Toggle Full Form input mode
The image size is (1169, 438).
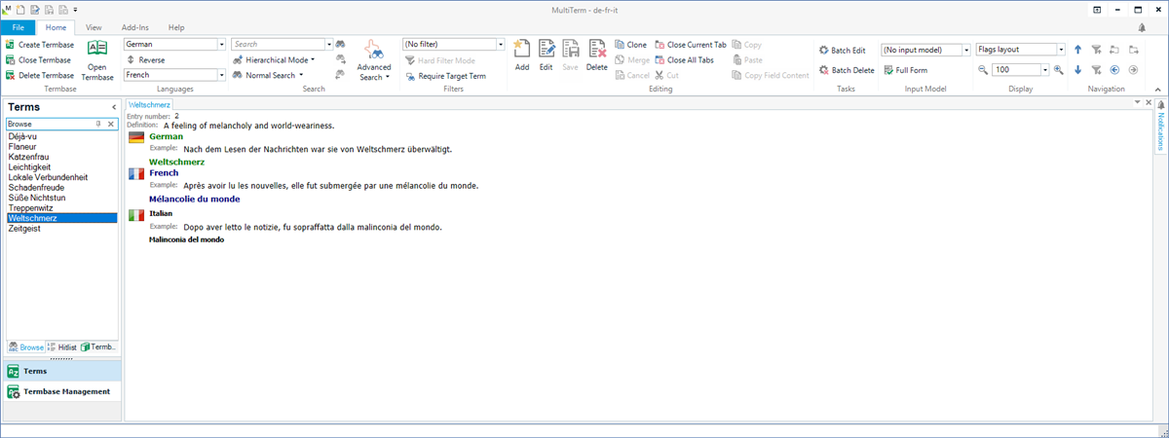[905, 70]
